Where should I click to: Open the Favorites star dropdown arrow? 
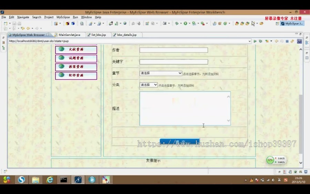click(x=271, y=41)
